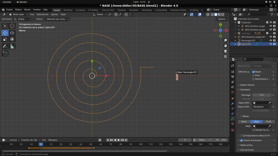Select the Move tool in the toolbar
The image size is (278, 156).
tap(5, 33)
